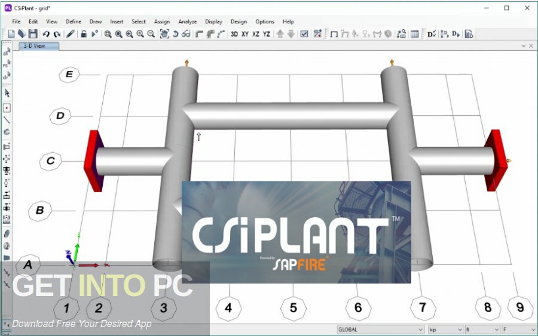Image resolution: width=538 pixels, height=336 pixels.
Task: Open the Display menu
Action: coord(214,21)
